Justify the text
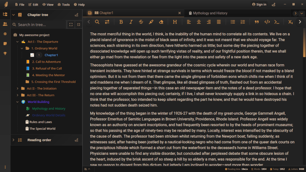Screen dimensions: 306x172 click(x=219, y=22)
